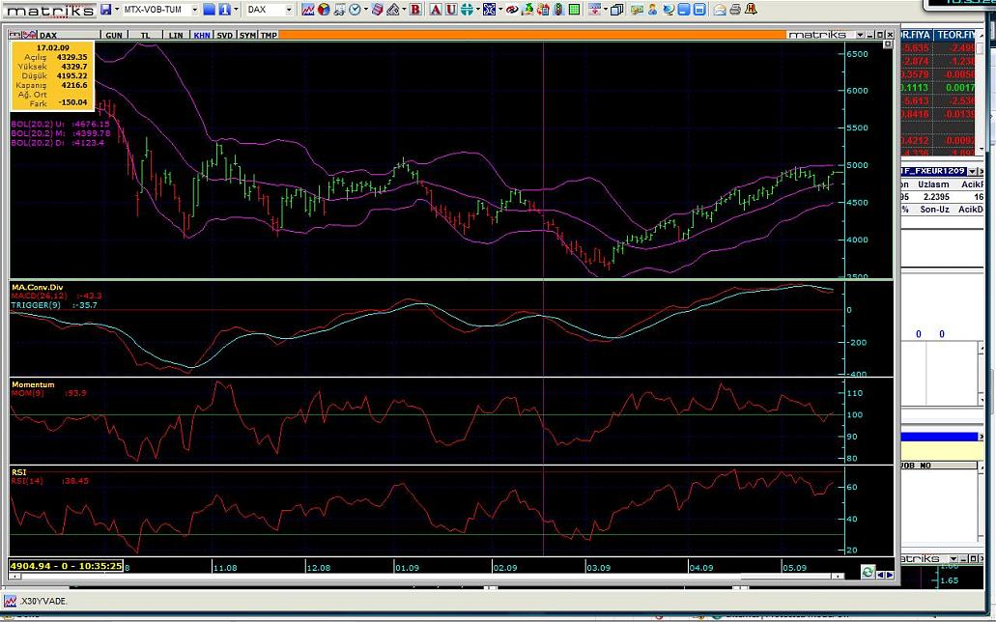Click the SYM button in chart header
Screen dimensions: 996x622
point(247,35)
